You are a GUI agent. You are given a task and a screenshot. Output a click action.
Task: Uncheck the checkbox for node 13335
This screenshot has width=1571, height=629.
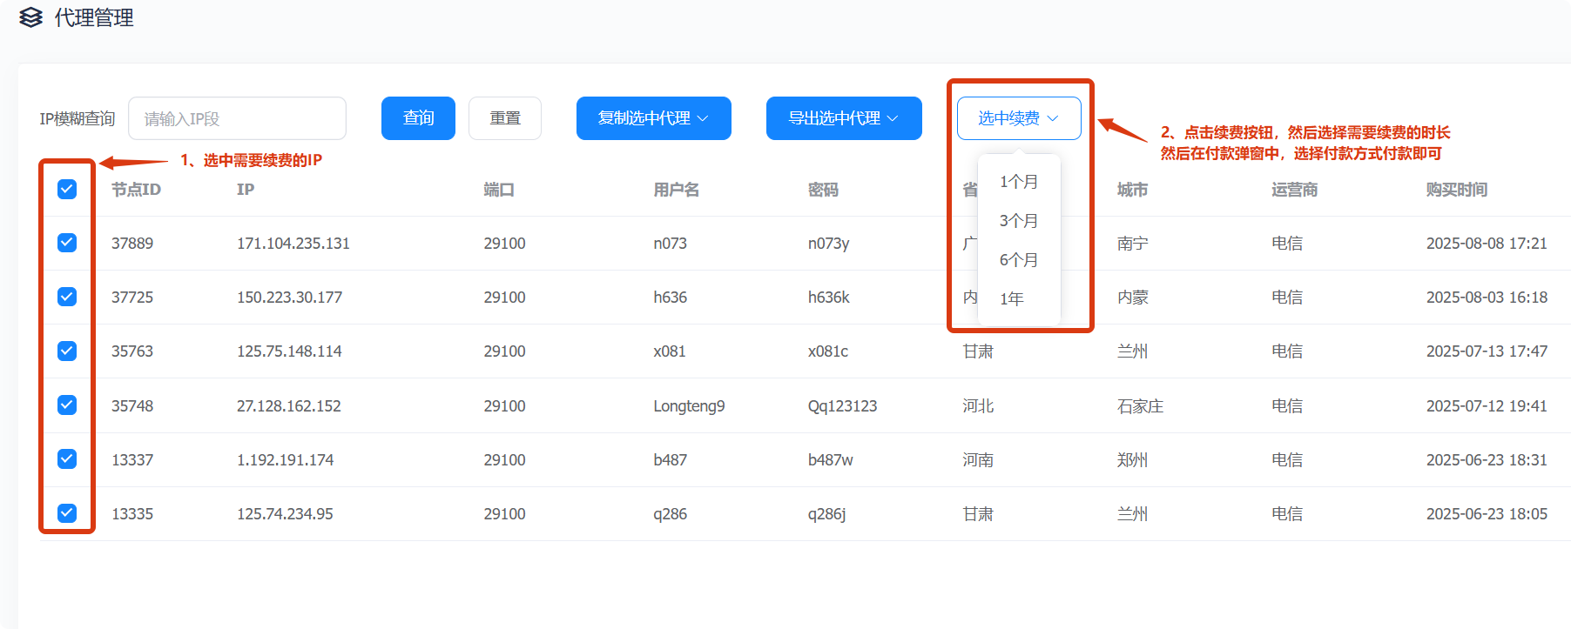tap(67, 512)
